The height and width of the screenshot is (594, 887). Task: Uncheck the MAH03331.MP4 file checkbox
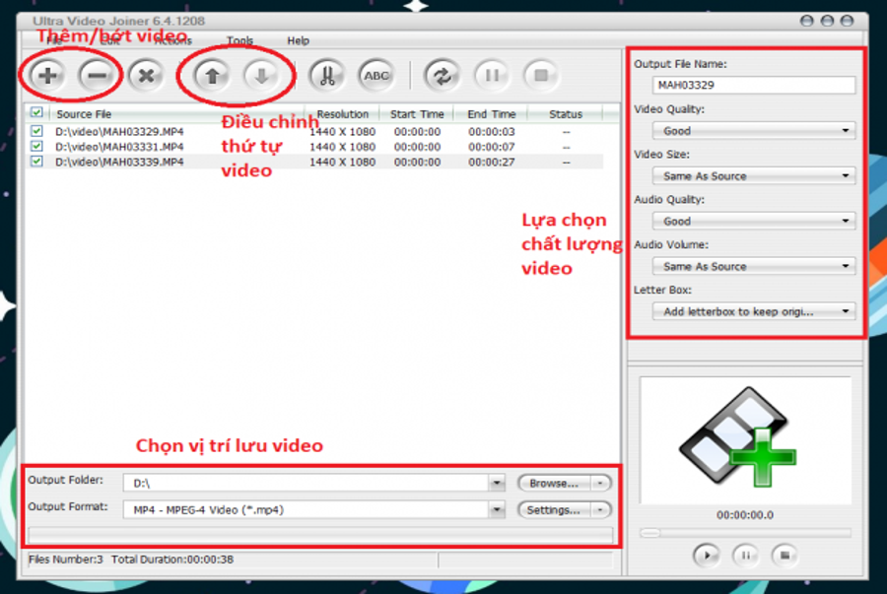coord(36,147)
